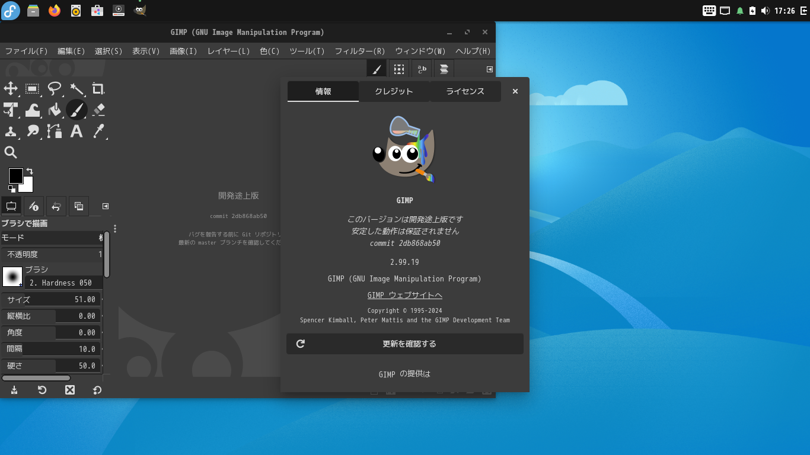Open the Edit (編集) menu

tap(71, 51)
